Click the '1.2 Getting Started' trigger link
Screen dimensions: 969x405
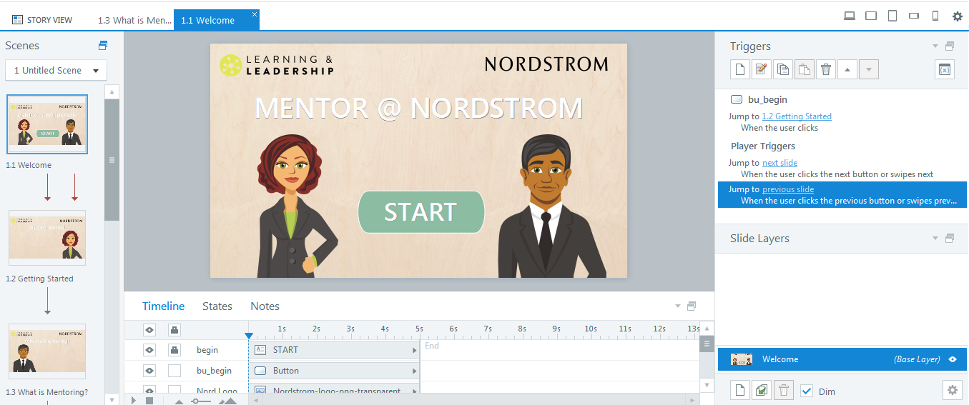point(797,116)
